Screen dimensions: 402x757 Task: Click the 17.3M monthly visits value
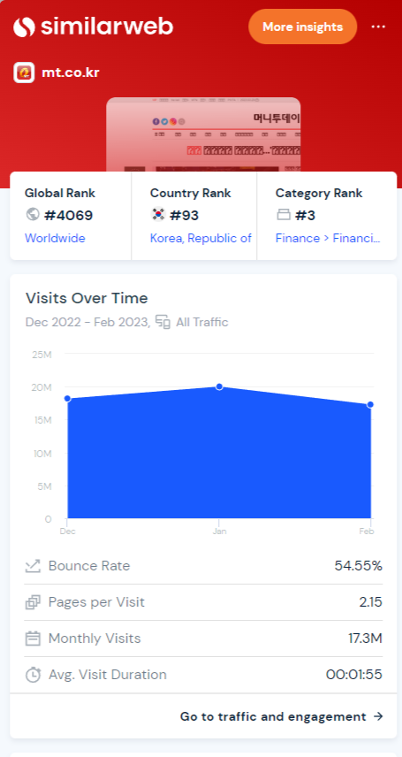[x=365, y=638]
